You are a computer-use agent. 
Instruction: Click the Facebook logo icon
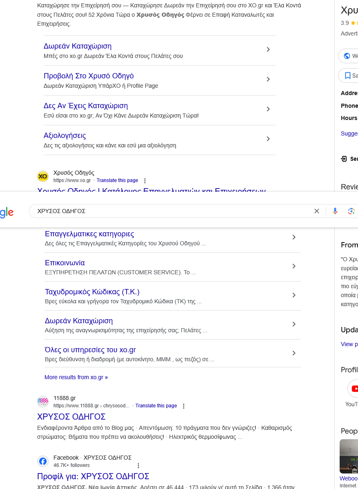click(43, 461)
